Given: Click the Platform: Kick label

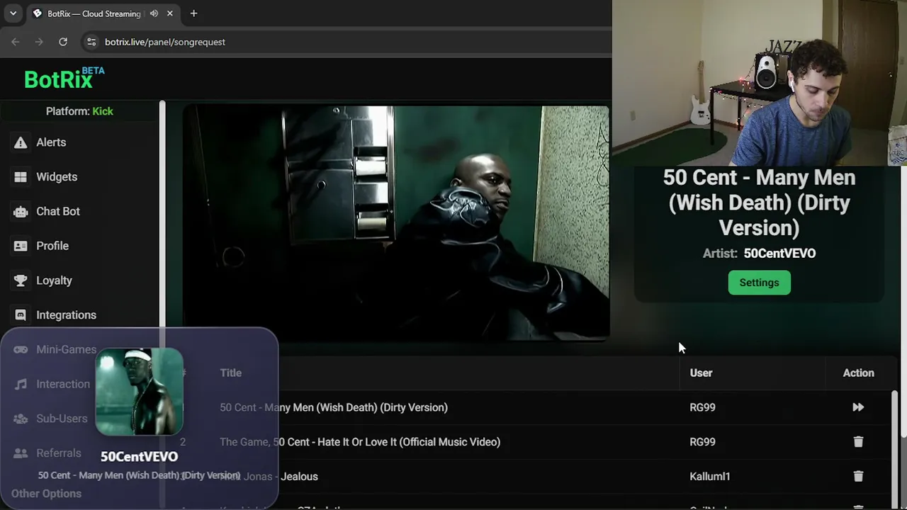Looking at the screenshot, I should coord(79,111).
